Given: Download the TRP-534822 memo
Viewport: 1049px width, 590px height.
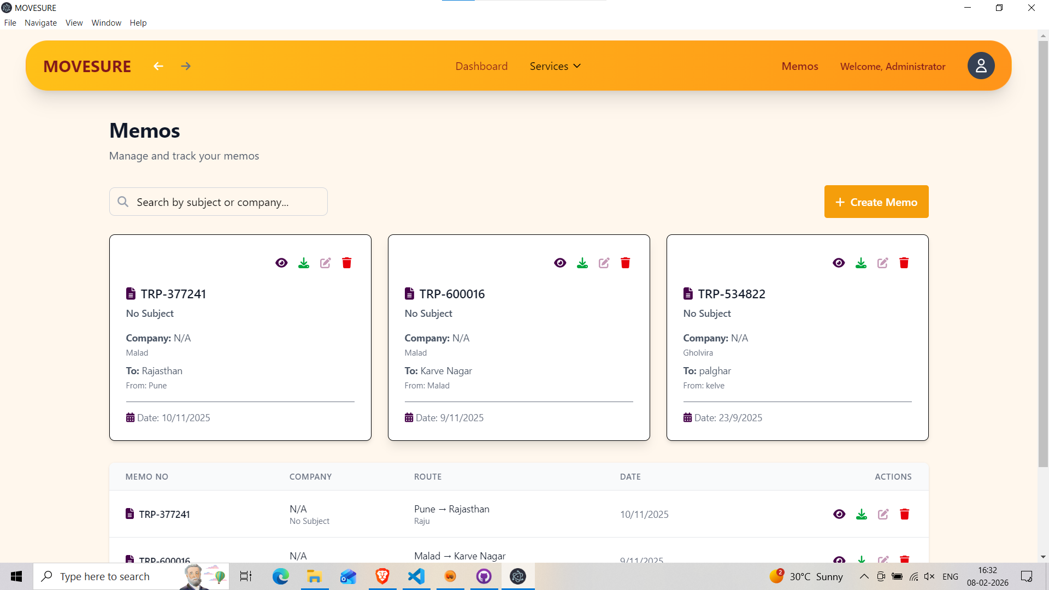Looking at the screenshot, I should point(861,263).
